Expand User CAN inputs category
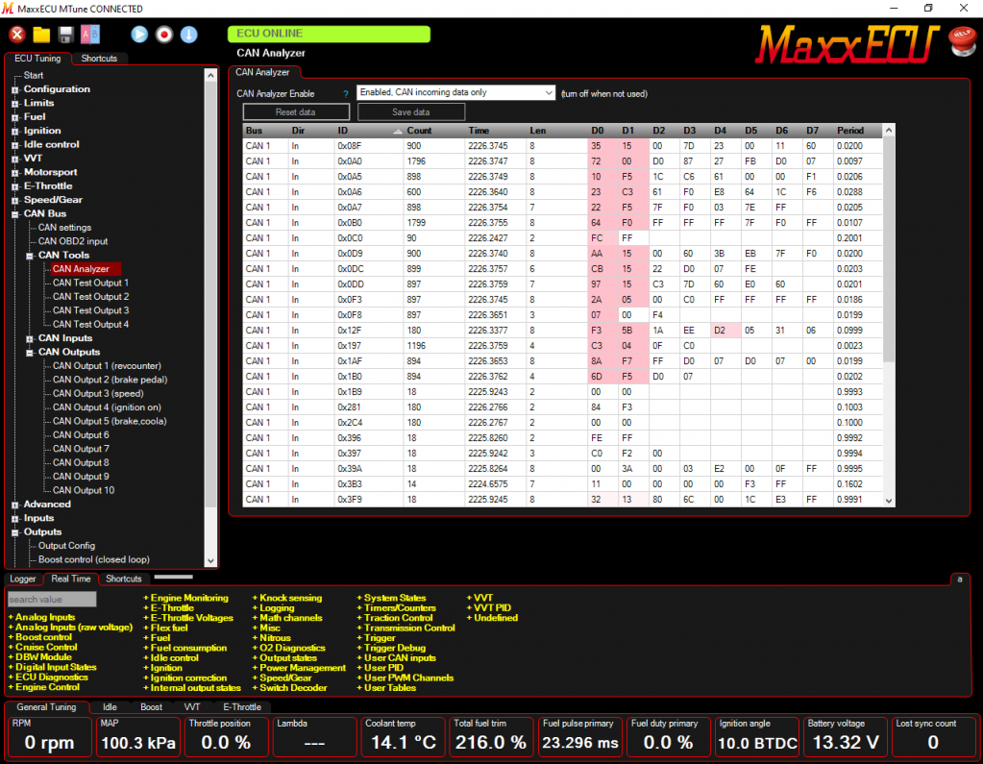Viewport: 983px width, 764px height. 397,658
